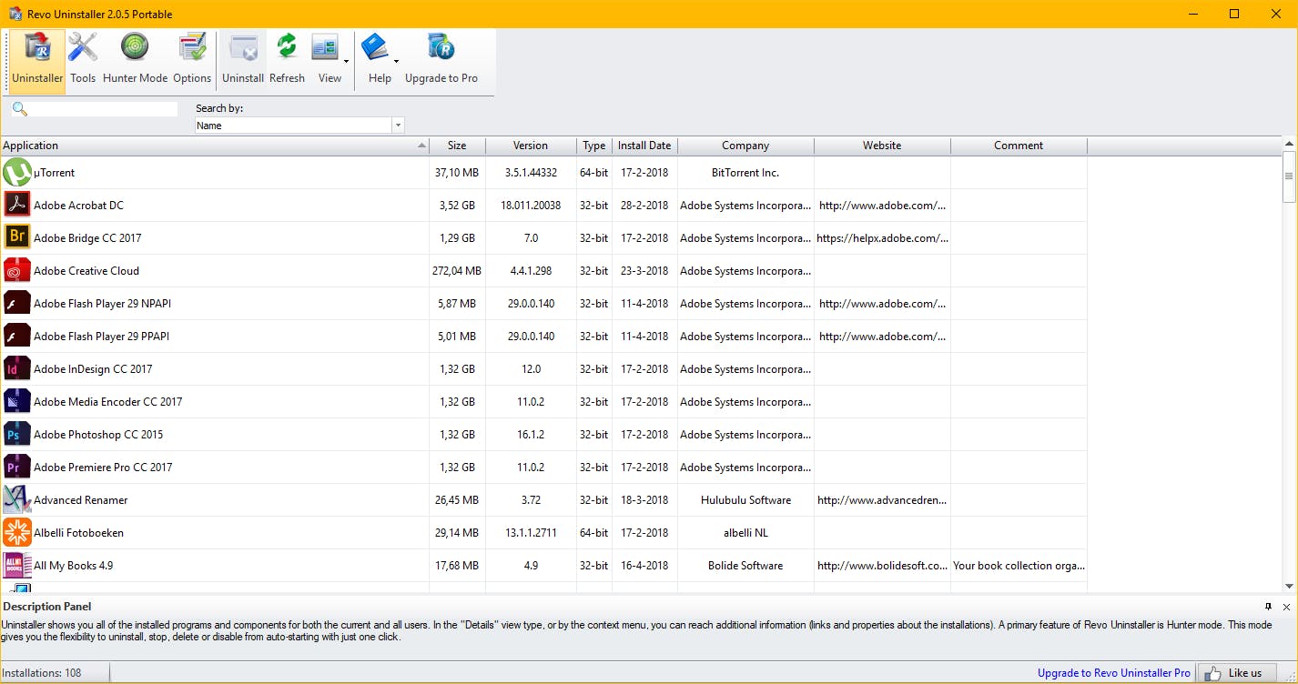This screenshot has height=684, width=1298.
Task: Toggle the Description Panel pin
Action: coord(1268,607)
